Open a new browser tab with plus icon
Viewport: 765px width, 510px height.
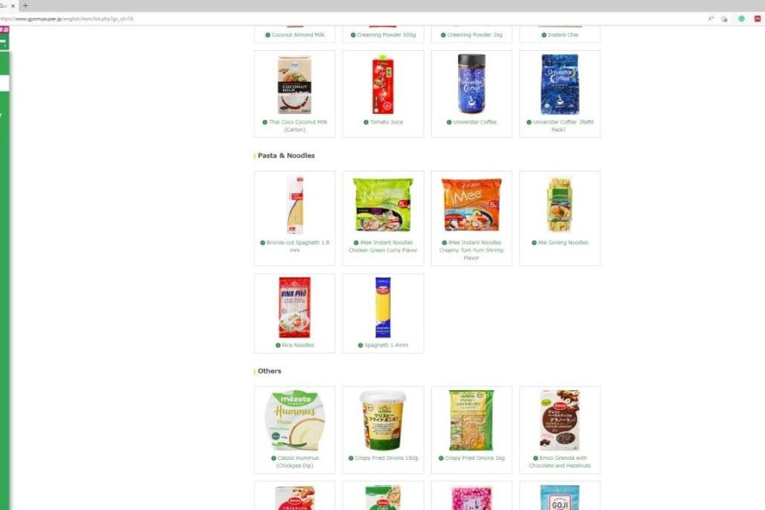25,6
